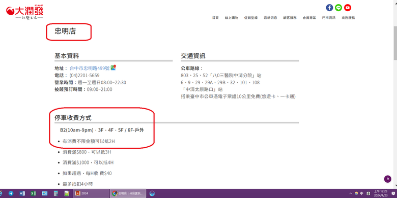This screenshot has height=198, width=397.
Task: Open 會員專區 menu item
Action: tap(309, 18)
